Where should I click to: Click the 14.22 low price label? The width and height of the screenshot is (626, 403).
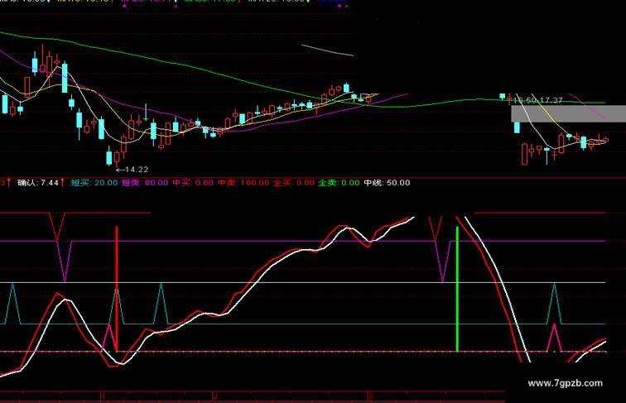pos(137,170)
